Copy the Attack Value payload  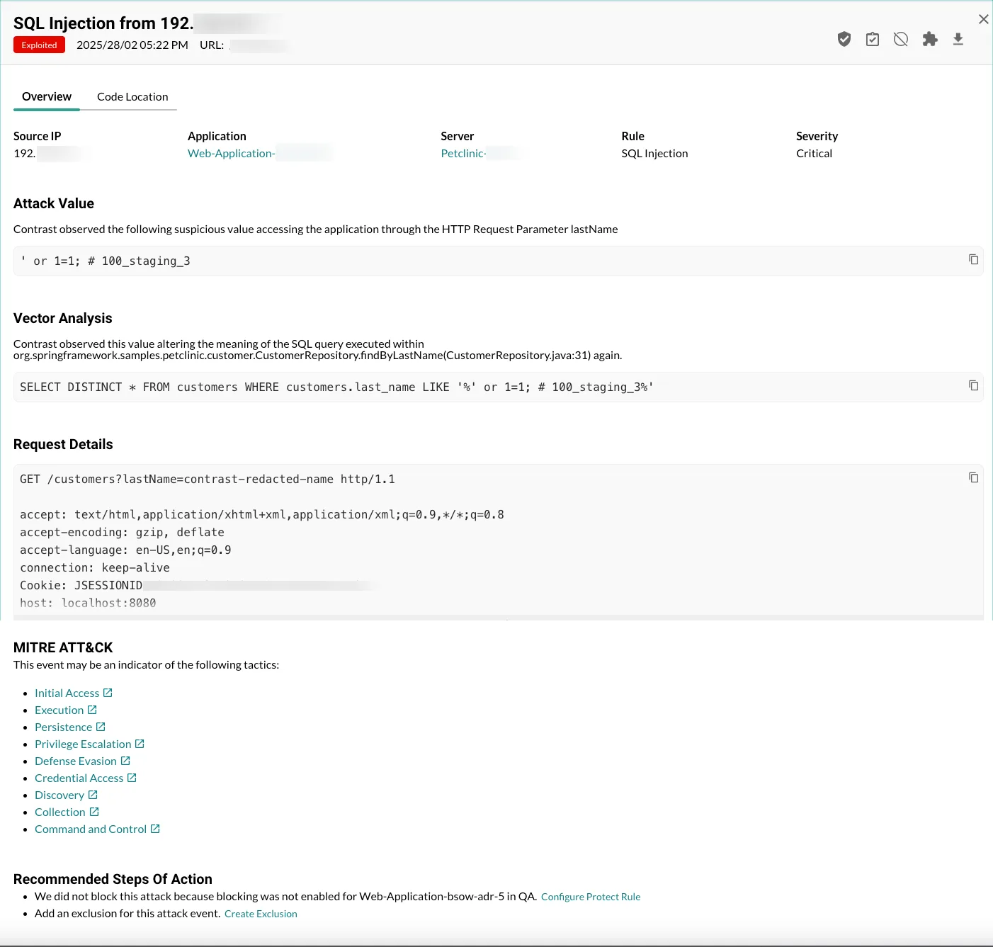point(974,259)
